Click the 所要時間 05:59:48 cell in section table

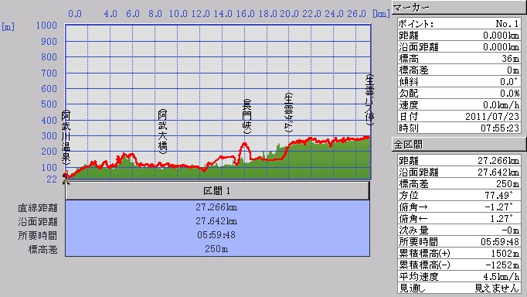tap(217, 235)
